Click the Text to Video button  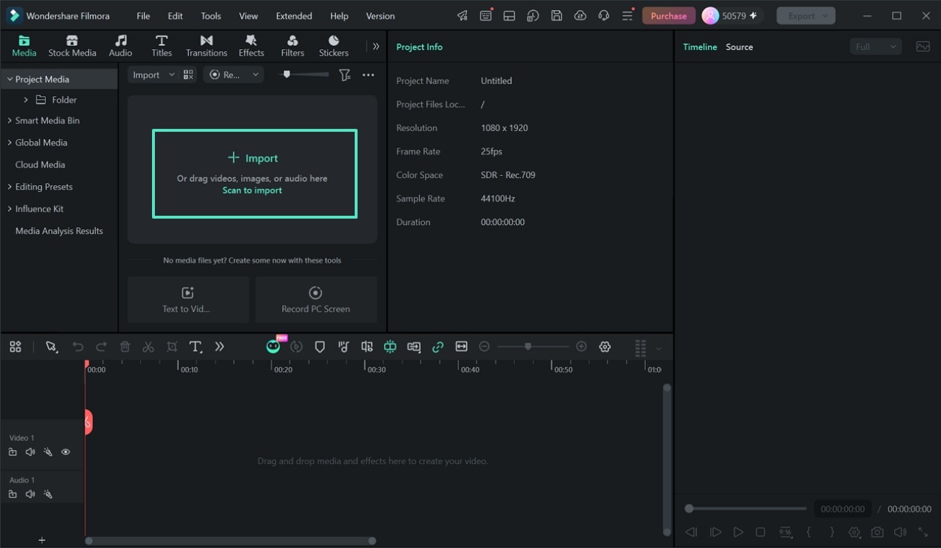(x=187, y=300)
